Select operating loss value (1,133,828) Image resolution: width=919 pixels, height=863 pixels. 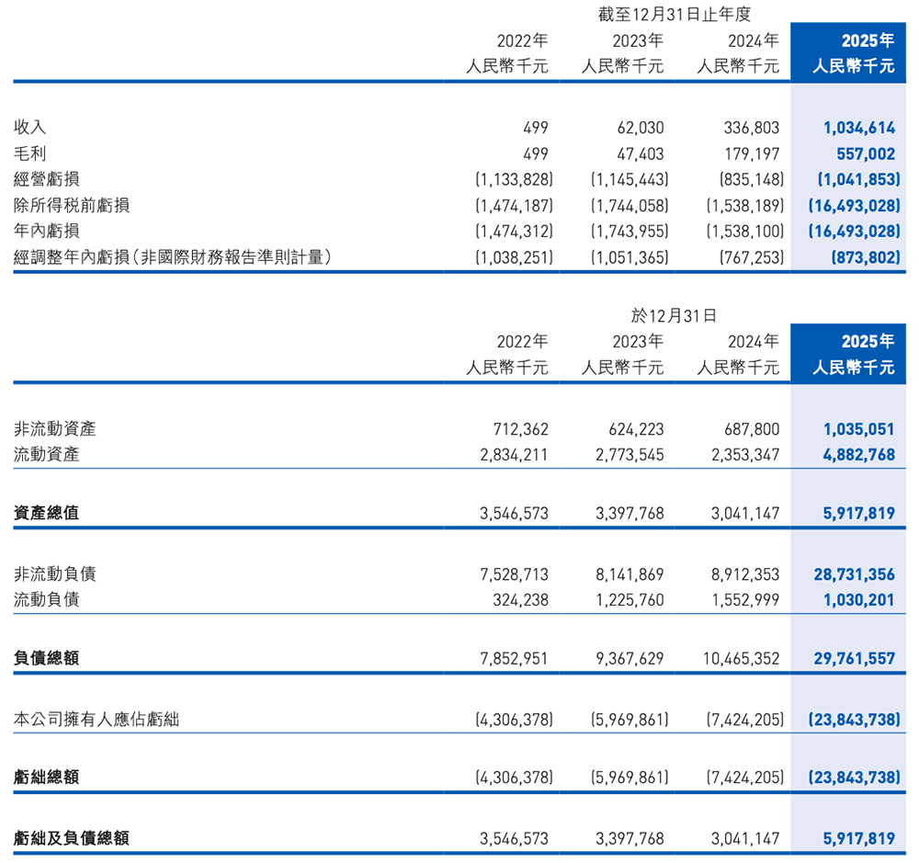(514, 179)
